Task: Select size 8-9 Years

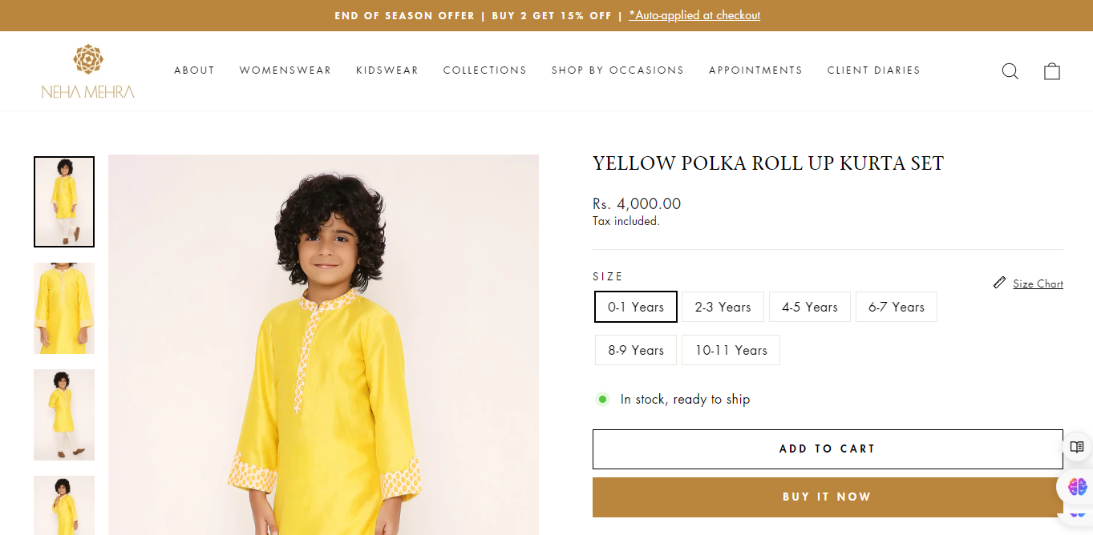Action: (x=636, y=350)
